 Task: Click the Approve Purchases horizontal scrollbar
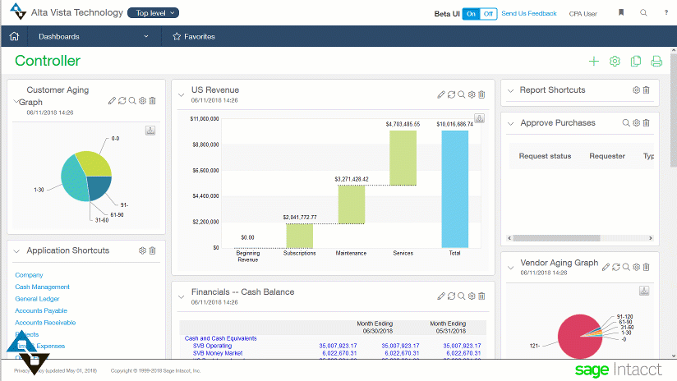tap(556, 238)
